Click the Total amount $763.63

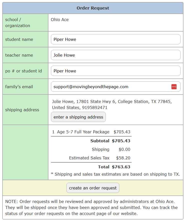[x=121, y=167]
